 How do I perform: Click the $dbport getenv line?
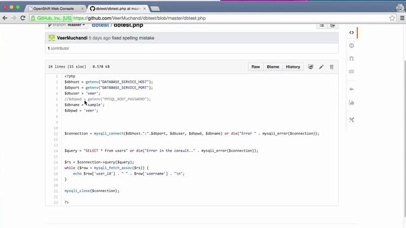(108, 87)
